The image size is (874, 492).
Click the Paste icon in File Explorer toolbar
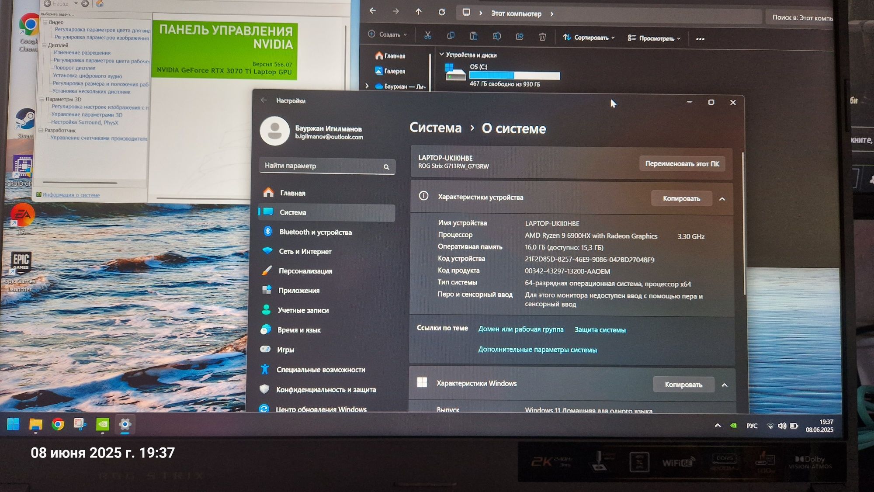pyautogui.click(x=474, y=36)
